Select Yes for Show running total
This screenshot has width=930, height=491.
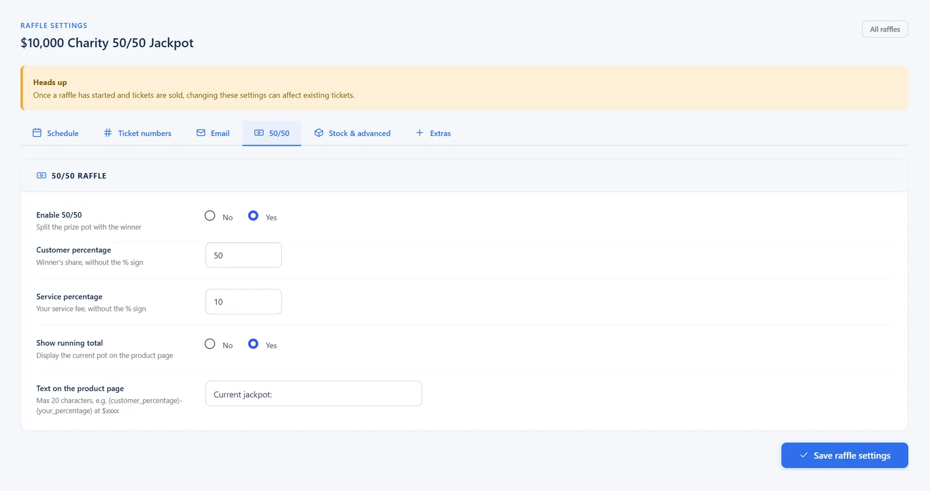click(x=253, y=344)
